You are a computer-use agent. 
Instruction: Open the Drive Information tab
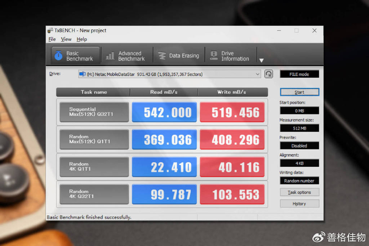(x=231, y=56)
